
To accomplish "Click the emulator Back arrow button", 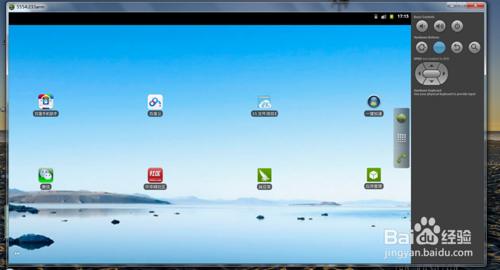I will point(457,47).
